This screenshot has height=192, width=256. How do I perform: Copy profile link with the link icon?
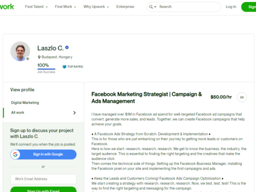pos(242,97)
